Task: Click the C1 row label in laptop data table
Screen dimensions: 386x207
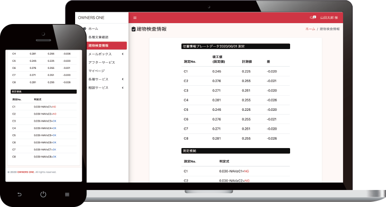Action: point(186,72)
